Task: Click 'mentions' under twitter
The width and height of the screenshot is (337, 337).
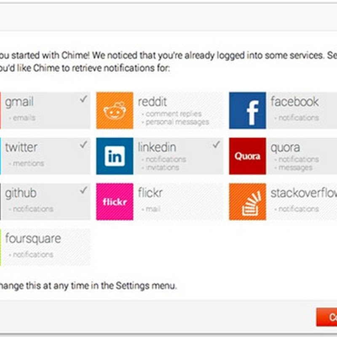Action: 28,163
